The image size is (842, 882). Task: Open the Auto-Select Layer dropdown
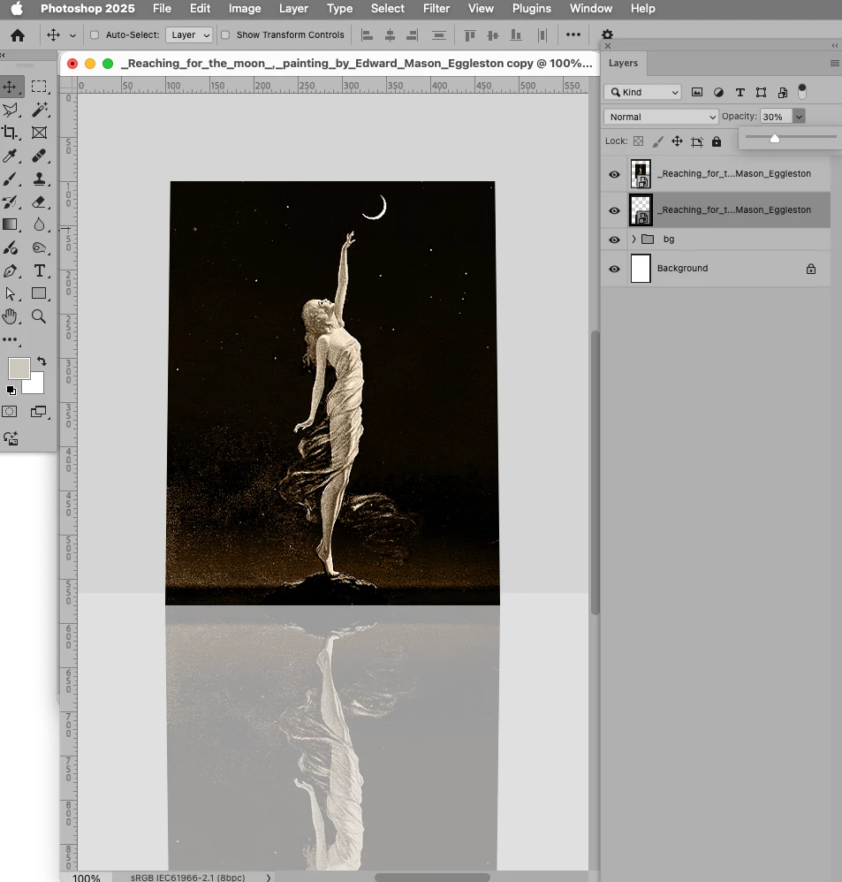pyautogui.click(x=189, y=34)
